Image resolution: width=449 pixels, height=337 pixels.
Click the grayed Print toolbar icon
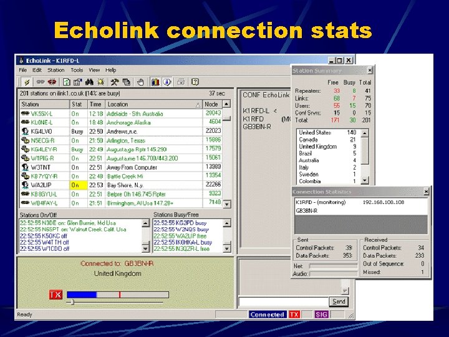[181, 82]
